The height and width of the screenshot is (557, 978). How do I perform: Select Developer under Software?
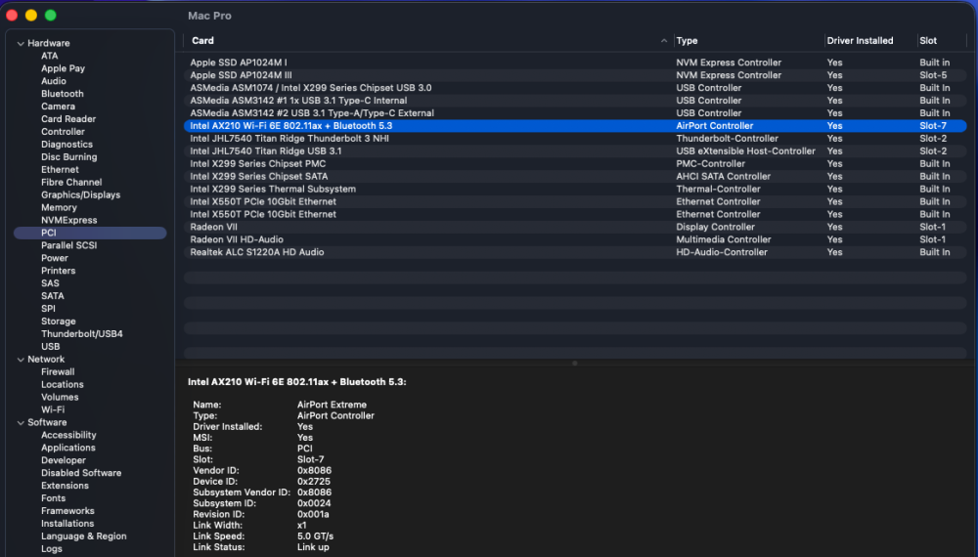[x=64, y=460]
